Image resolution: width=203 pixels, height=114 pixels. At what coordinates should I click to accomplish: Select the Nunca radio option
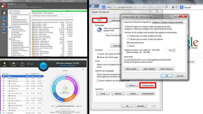pos(128,46)
